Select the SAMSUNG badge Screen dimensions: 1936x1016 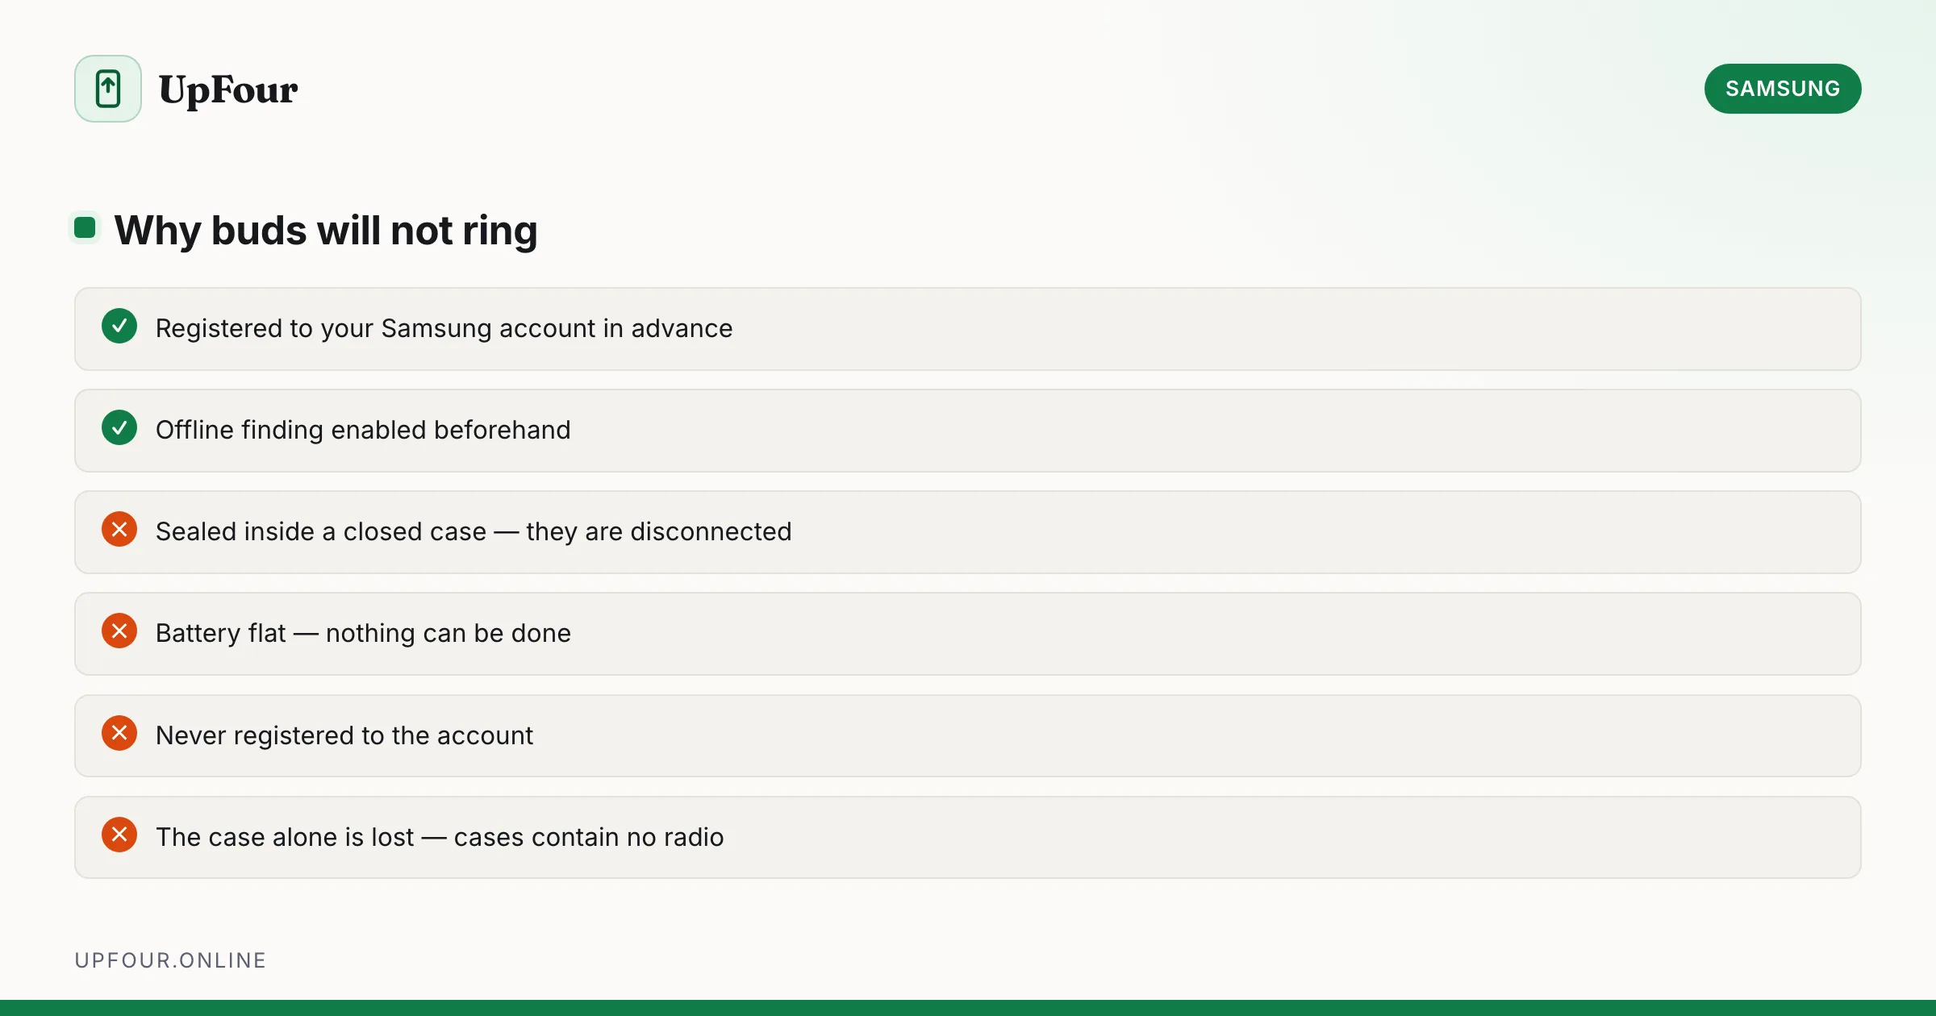coord(1783,89)
